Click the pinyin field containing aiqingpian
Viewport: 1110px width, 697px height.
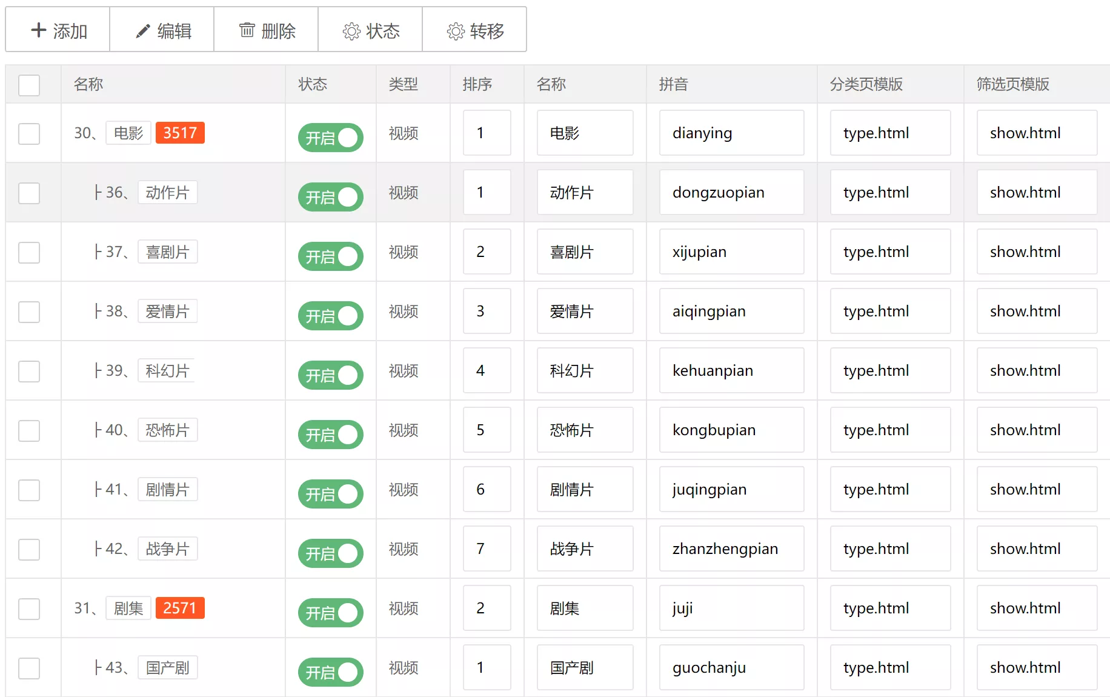click(x=731, y=311)
